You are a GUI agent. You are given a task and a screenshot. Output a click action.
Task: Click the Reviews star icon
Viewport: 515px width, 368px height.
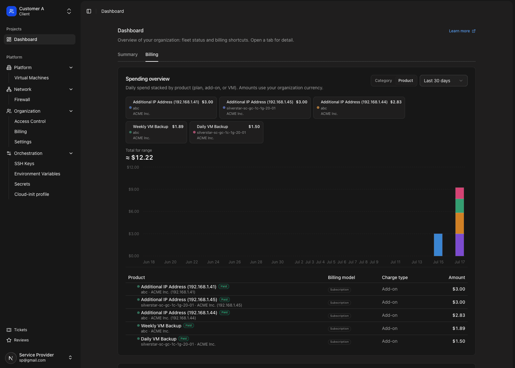pyautogui.click(x=9, y=340)
